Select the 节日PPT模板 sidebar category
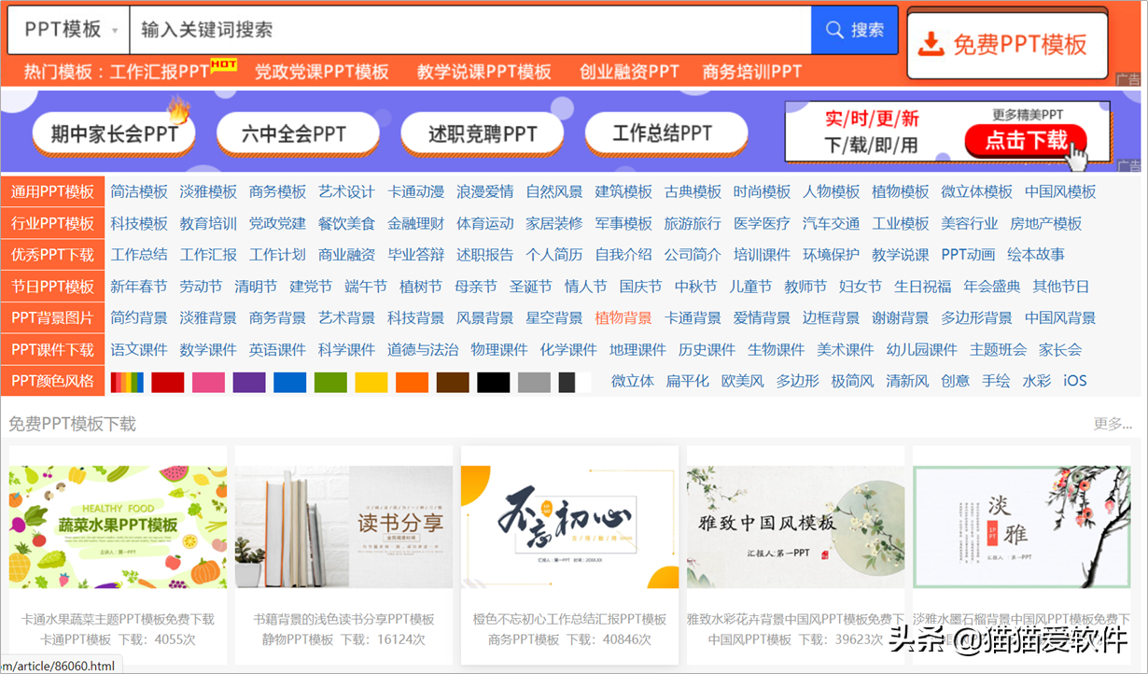 52,287
